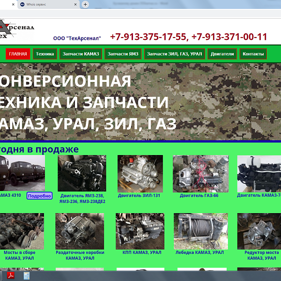Open the КАМАЗ 4310 truck photo

pos(22,173)
